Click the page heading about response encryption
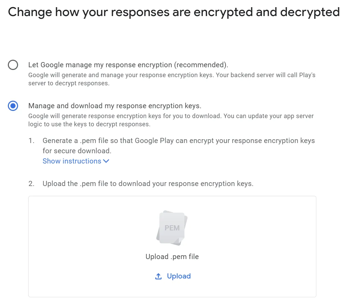The width and height of the screenshot is (345, 300). [174, 12]
